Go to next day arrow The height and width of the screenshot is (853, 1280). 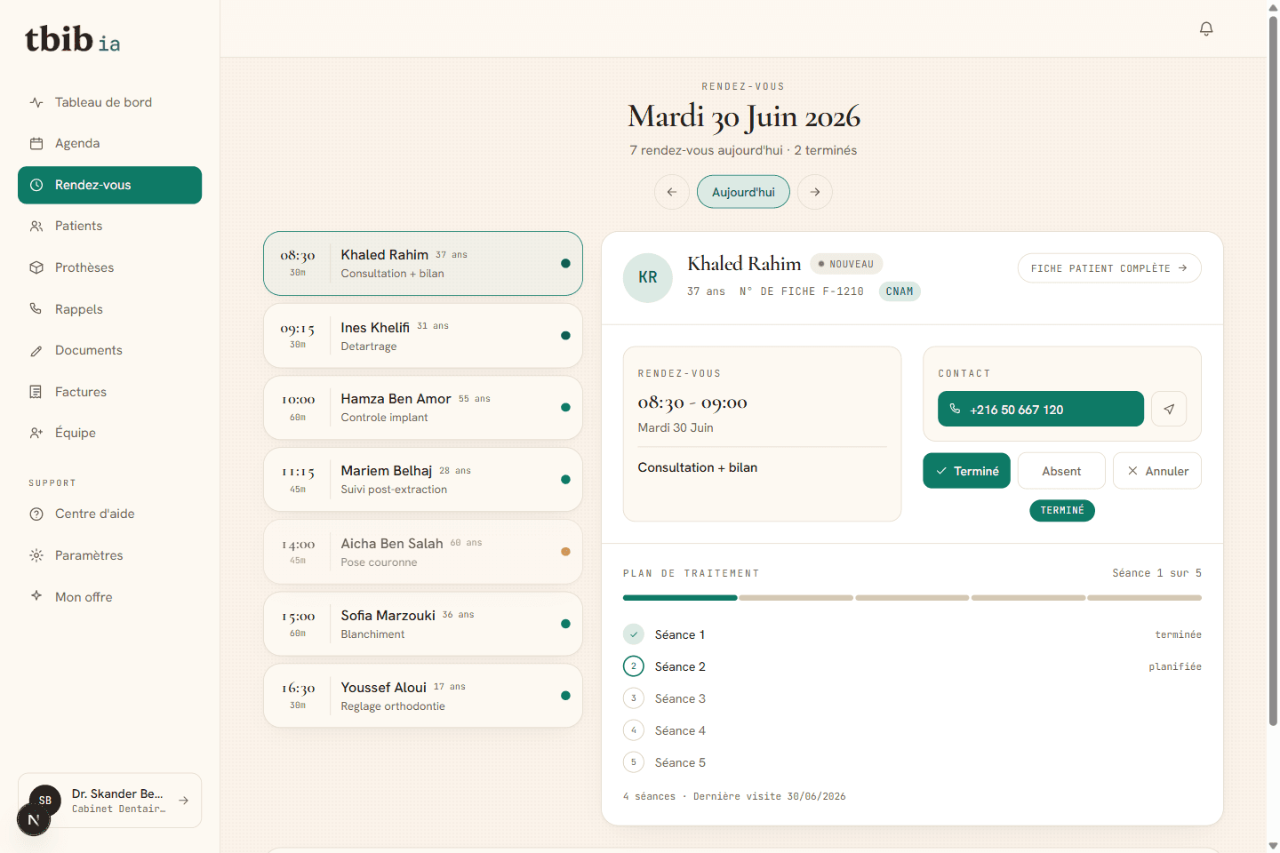pyautogui.click(x=815, y=192)
